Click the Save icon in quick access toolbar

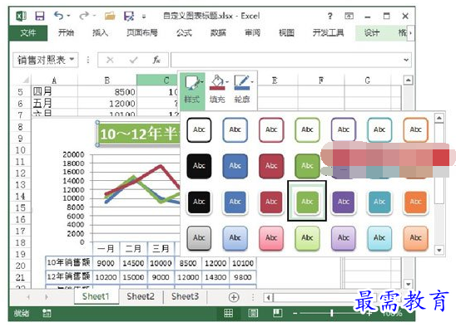pos(40,16)
